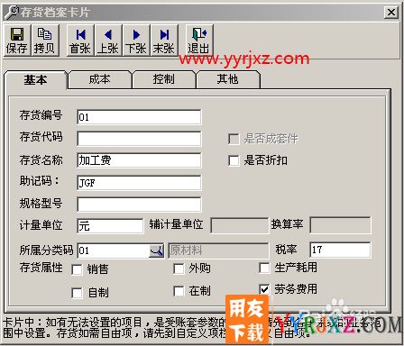Copy the record using 拷贝 button
Image resolution: width=404 pixels, height=346 pixels.
pos(44,41)
